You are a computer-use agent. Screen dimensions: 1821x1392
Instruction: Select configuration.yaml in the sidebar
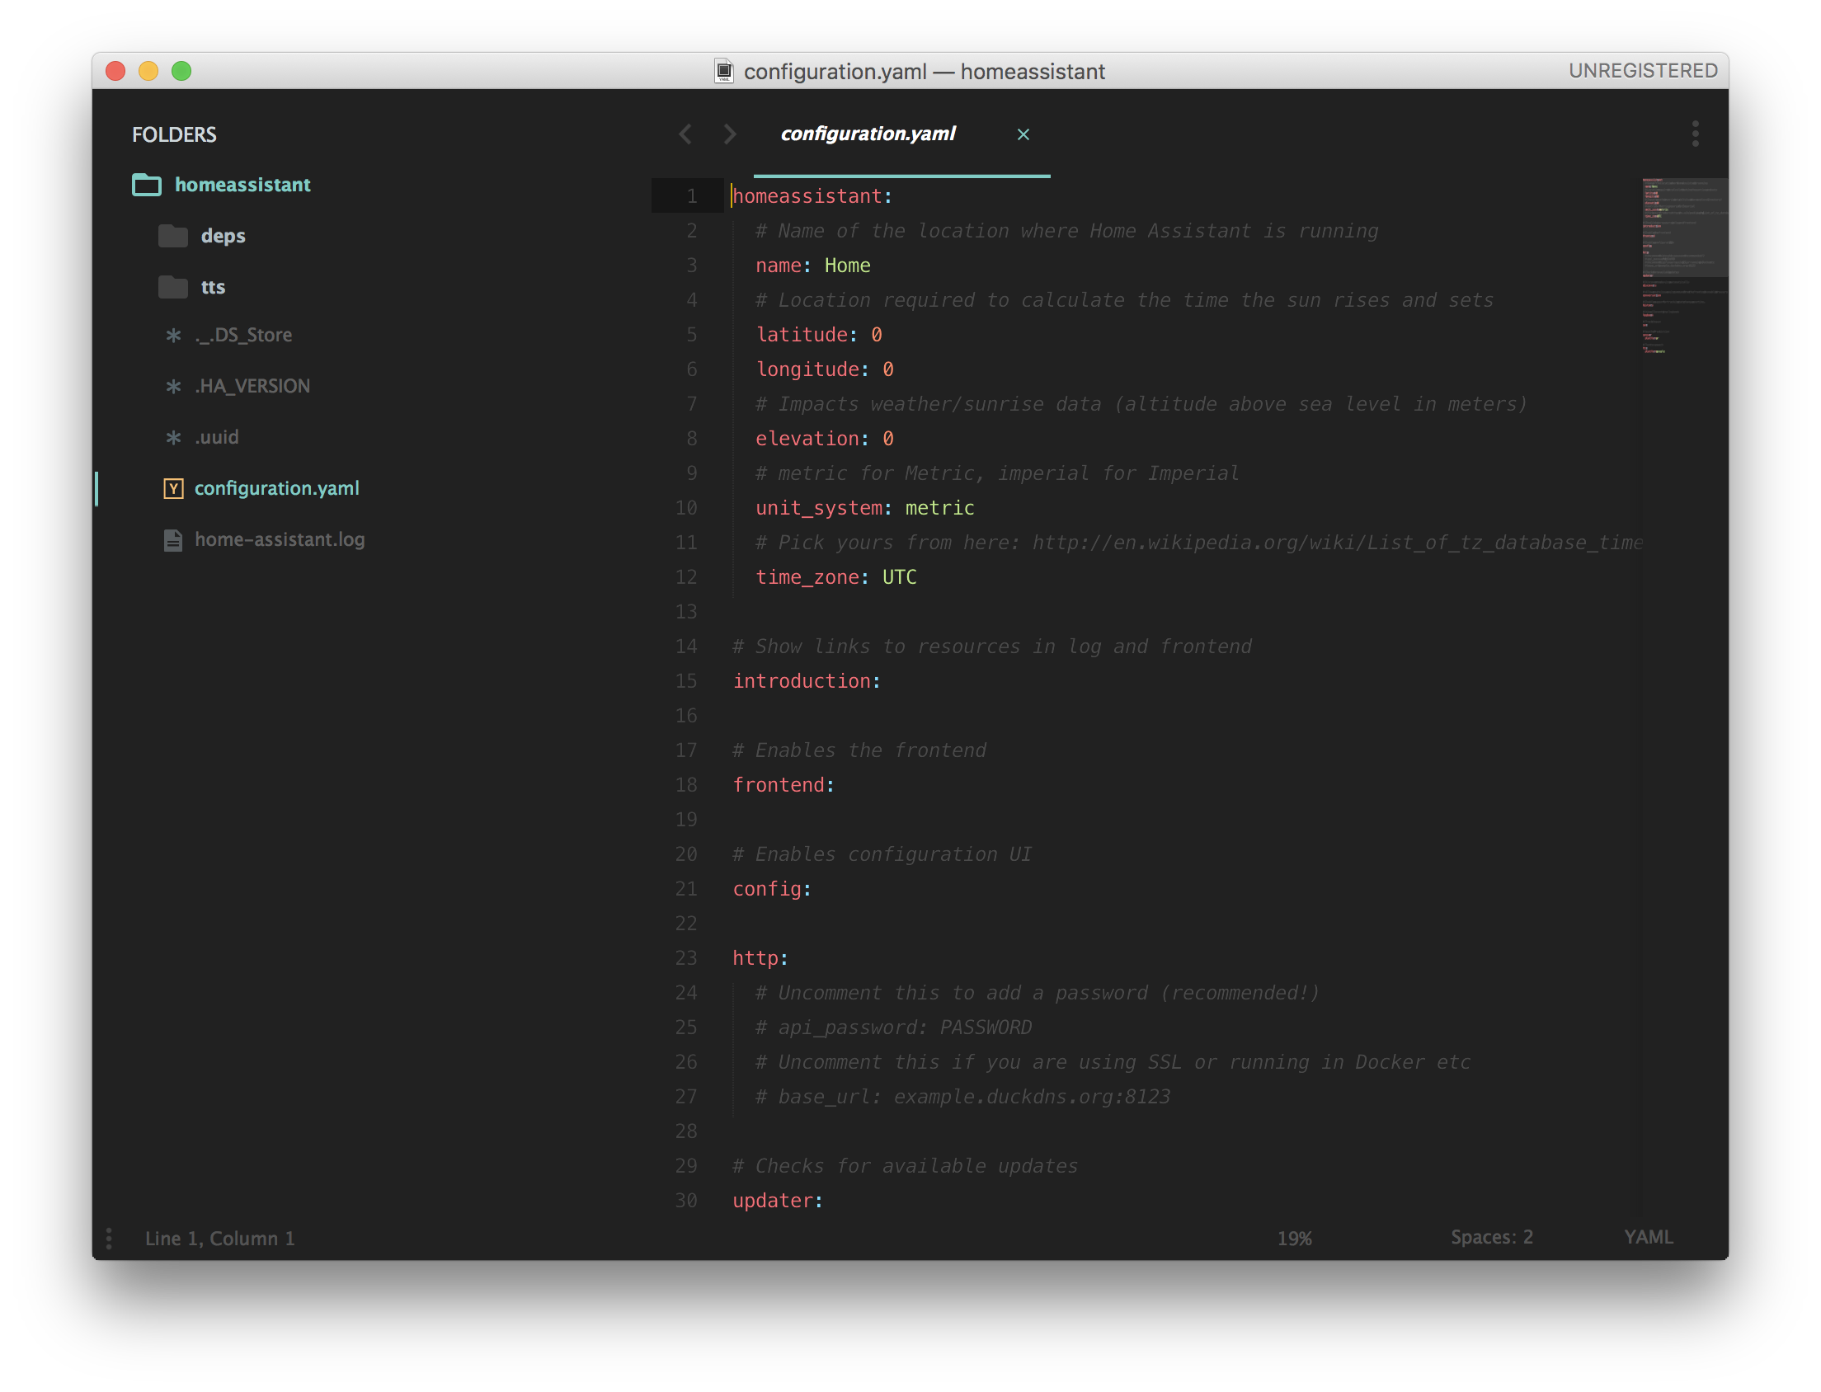click(x=277, y=489)
